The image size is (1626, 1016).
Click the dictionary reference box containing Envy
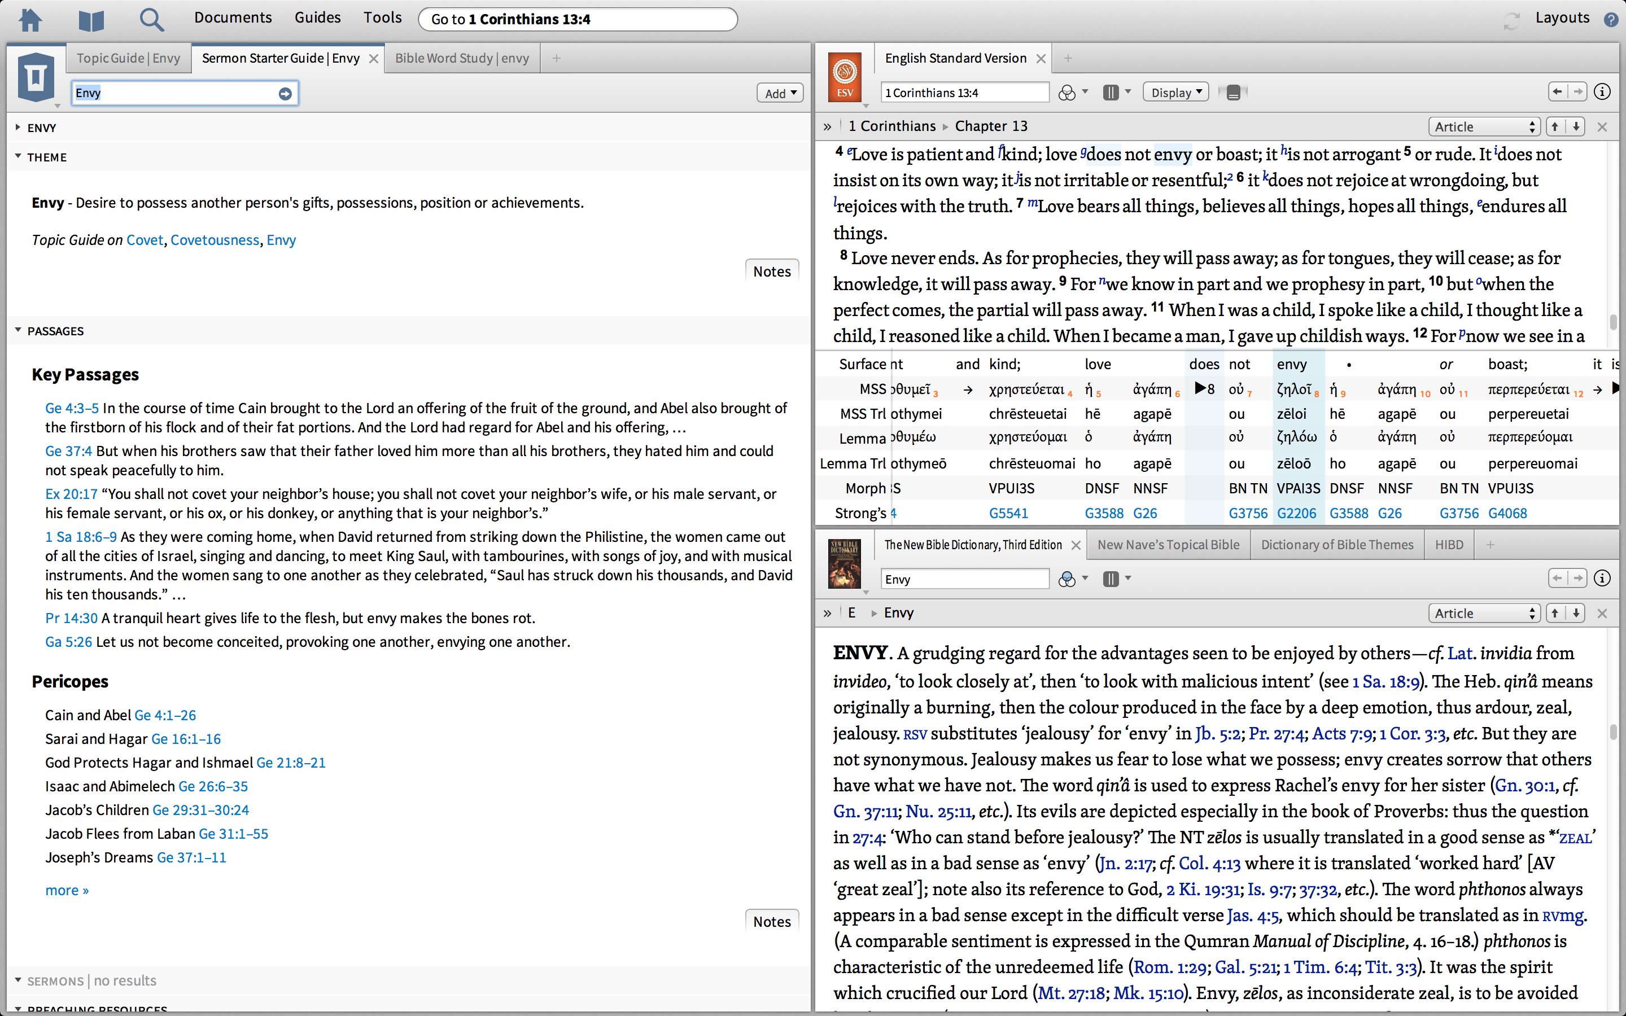pyautogui.click(x=964, y=579)
